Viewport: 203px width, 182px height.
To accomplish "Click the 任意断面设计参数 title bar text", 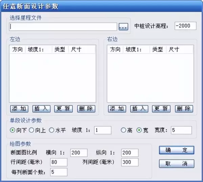I will pyautogui.click(x=30, y=6).
